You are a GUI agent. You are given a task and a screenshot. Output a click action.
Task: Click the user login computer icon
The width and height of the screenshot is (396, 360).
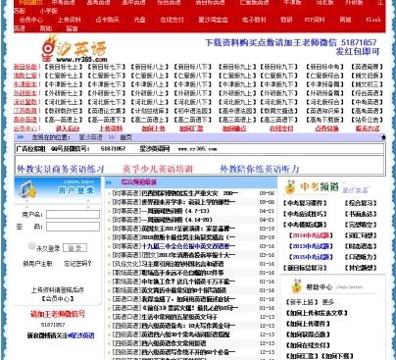(28, 190)
